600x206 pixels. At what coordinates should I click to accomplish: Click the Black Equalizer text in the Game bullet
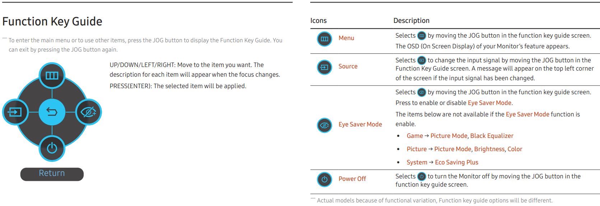tap(492, 136)
